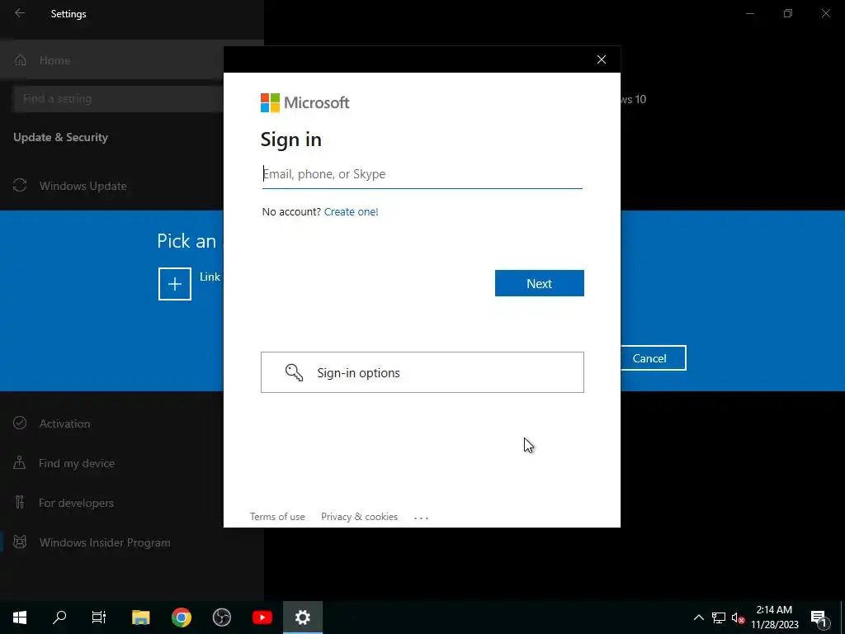Screen dimensions: 845x634
Task: Click the For developers tools icon
Action: click(x=20, y=502)
